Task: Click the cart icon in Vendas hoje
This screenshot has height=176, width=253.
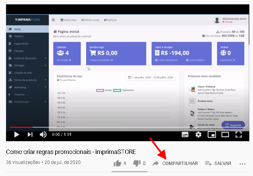Action: tap(93, 53)
